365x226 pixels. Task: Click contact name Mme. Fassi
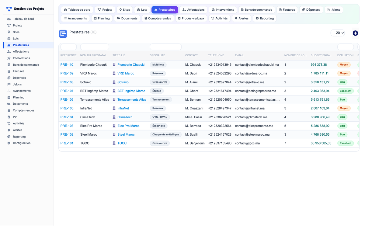click(193, 117)
